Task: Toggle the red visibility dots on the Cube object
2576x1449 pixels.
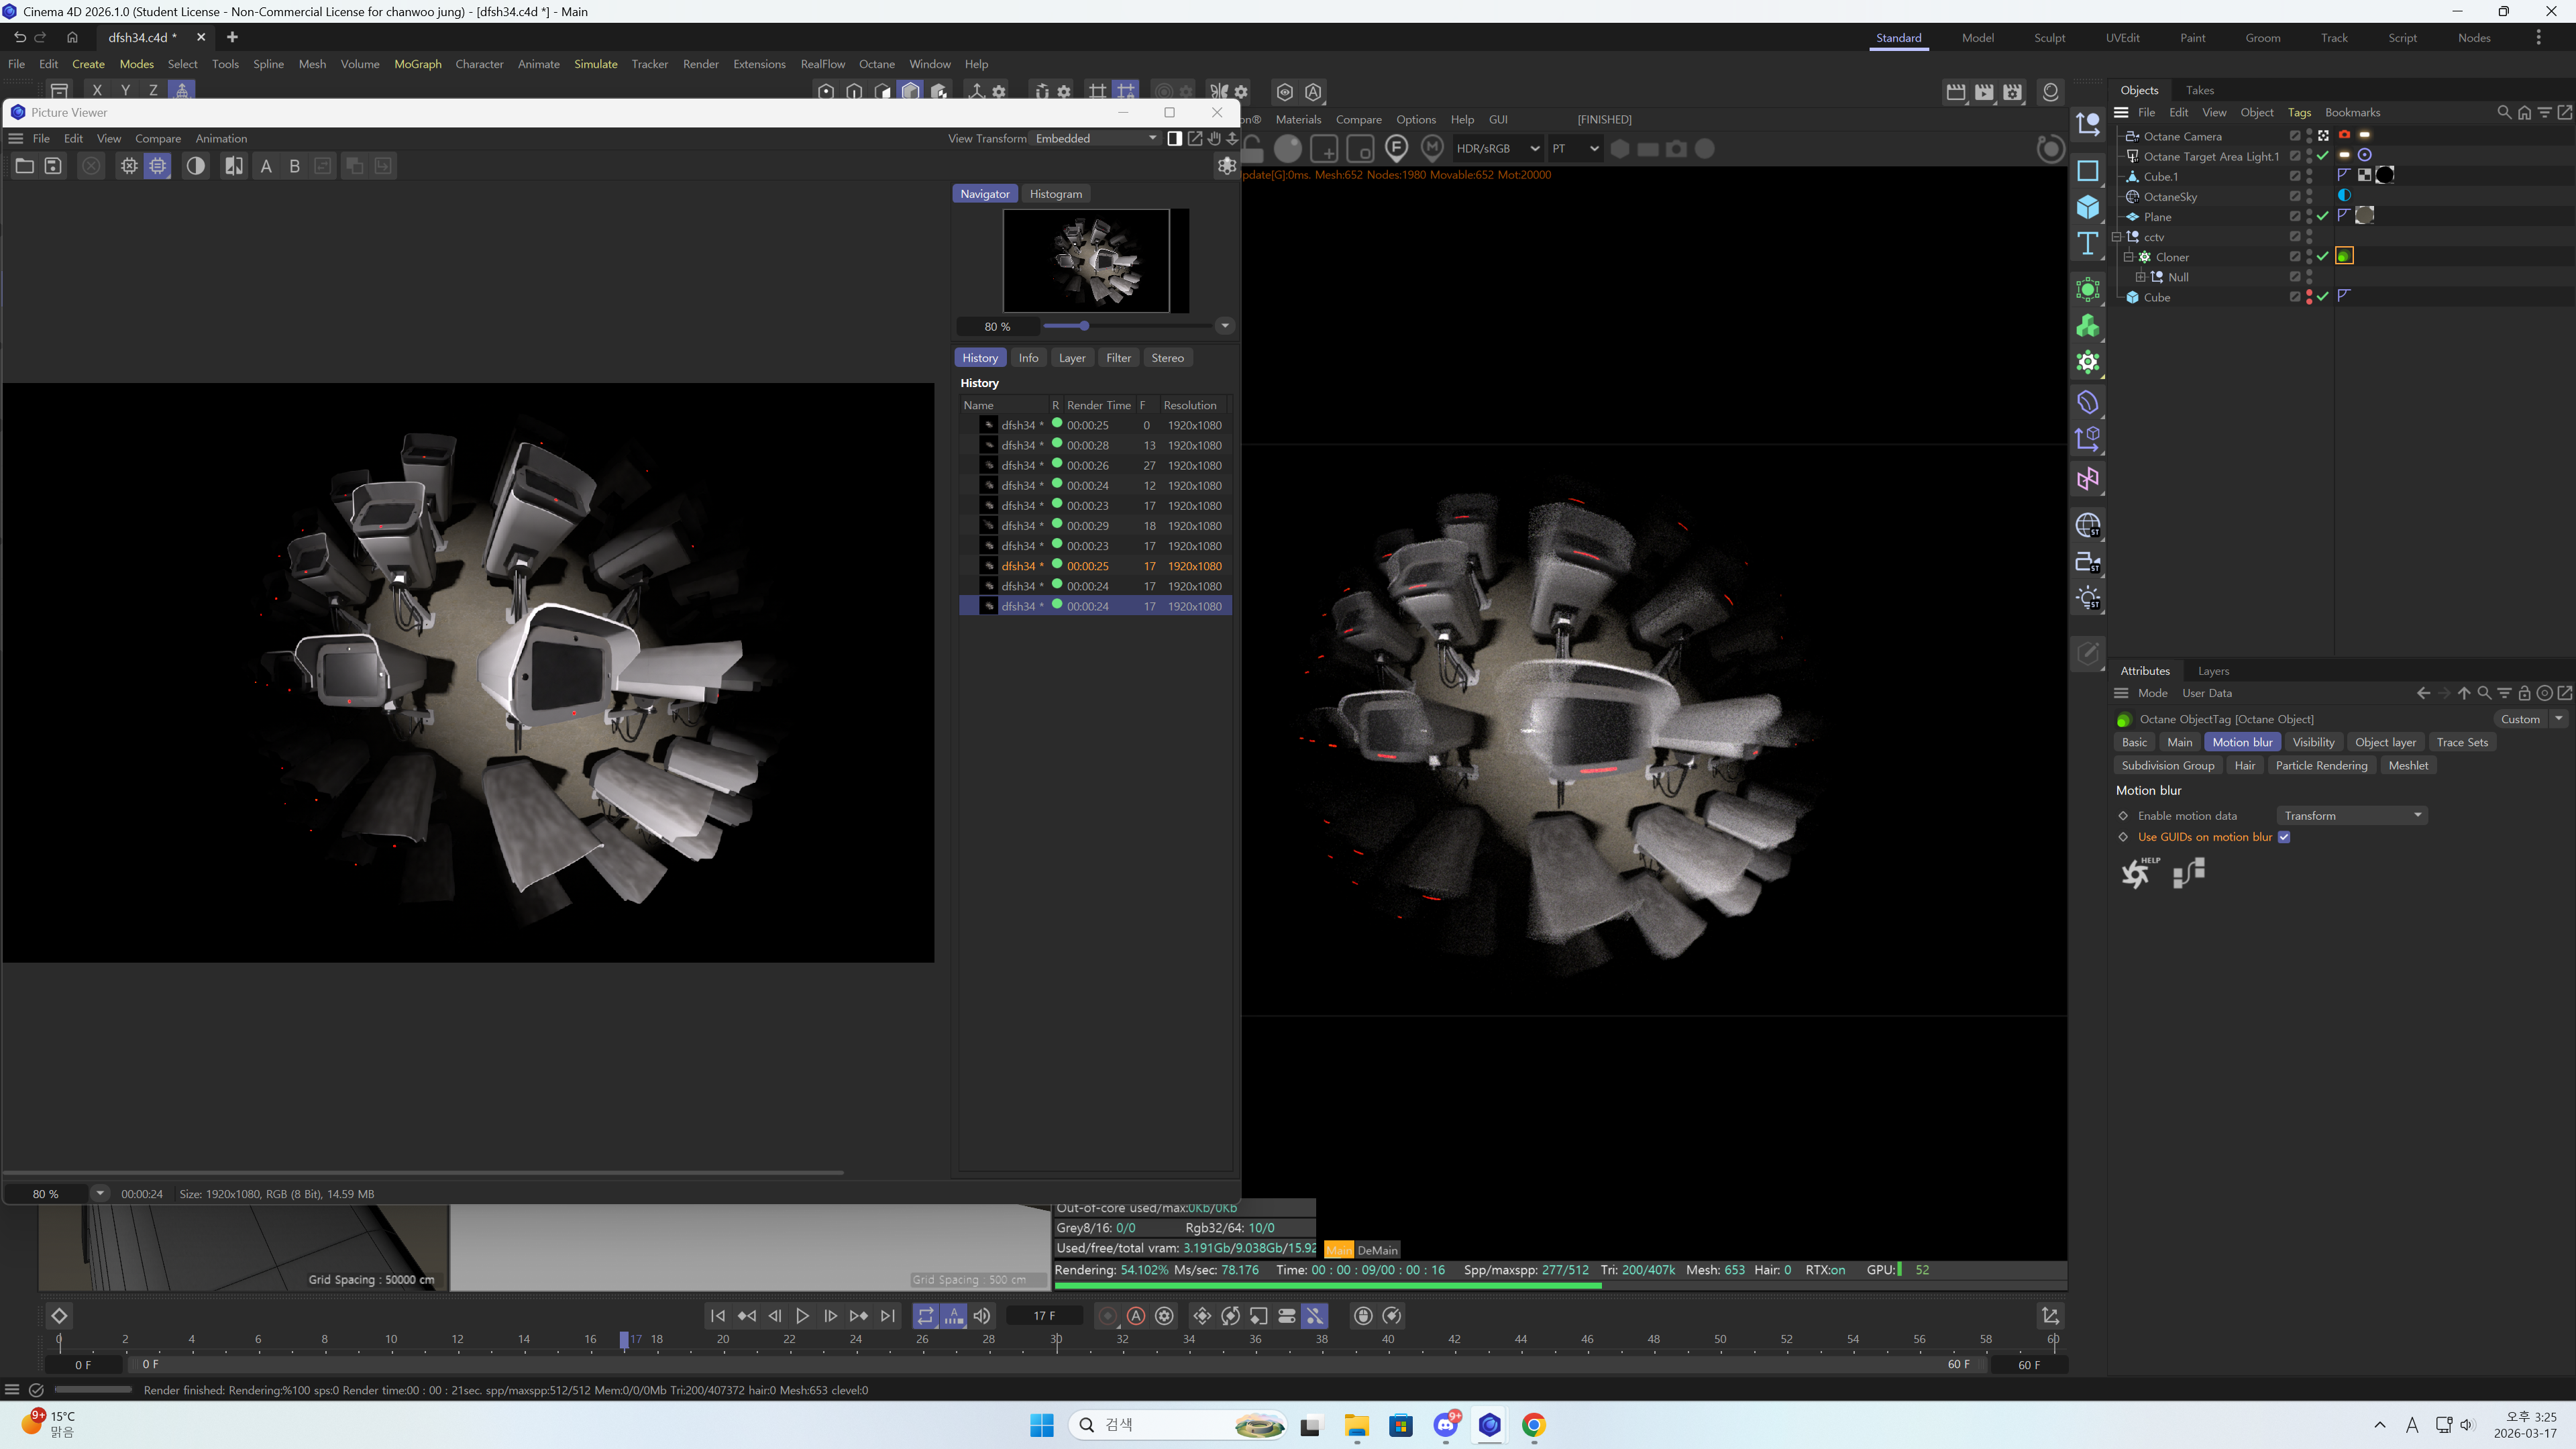Action: pos(2309,296)
